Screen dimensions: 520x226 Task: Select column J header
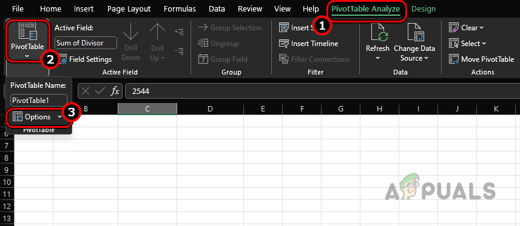tap(457, 108)
